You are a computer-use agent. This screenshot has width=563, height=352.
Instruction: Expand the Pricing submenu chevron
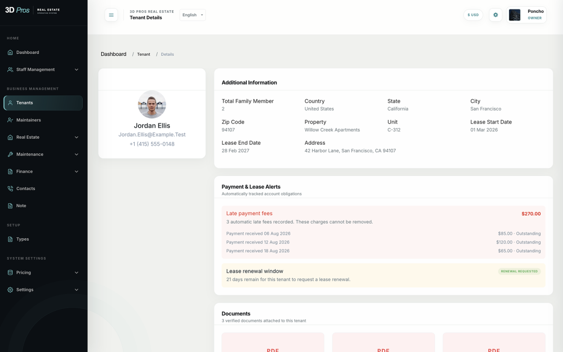77,273
